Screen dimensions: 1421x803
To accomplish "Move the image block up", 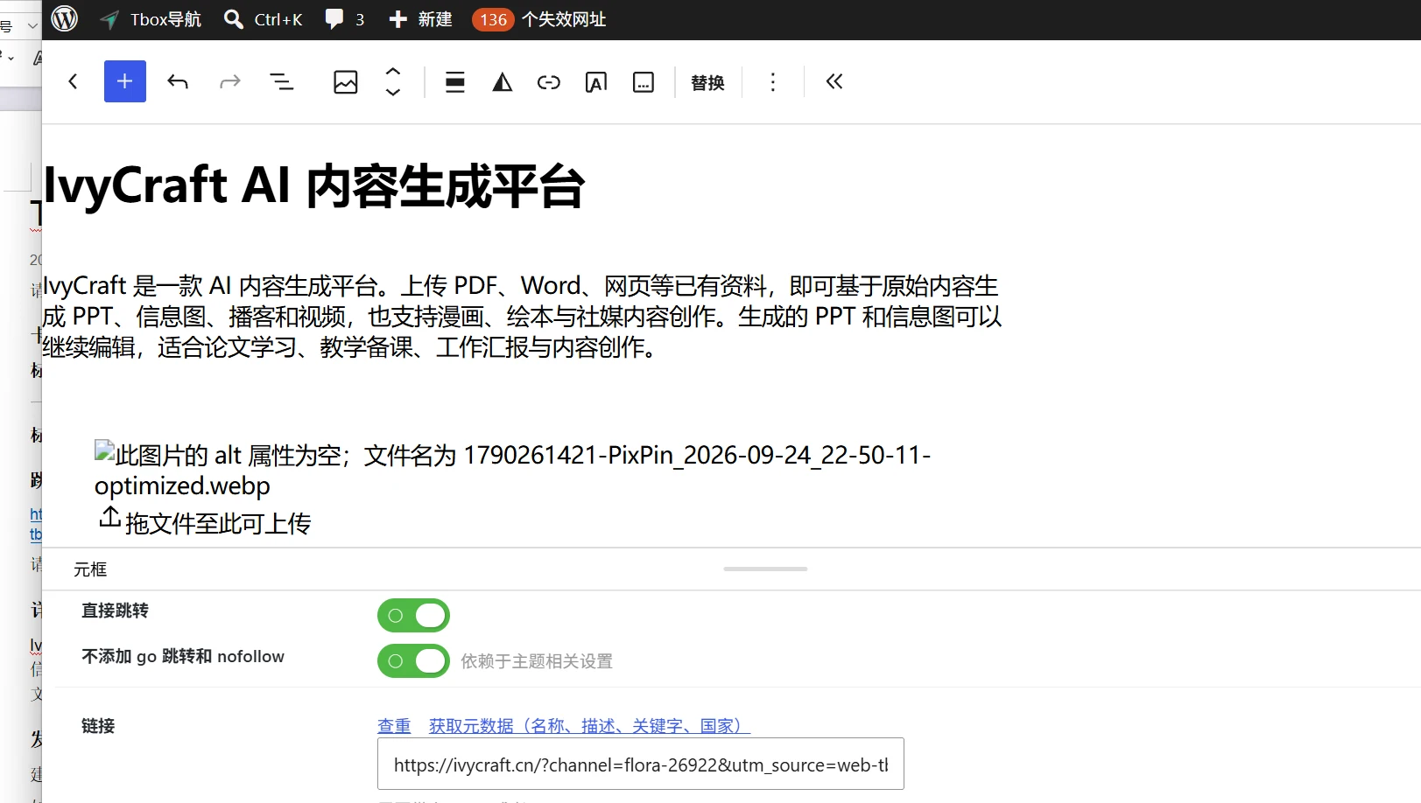I will pyautogui.click(x=393, y=71).
